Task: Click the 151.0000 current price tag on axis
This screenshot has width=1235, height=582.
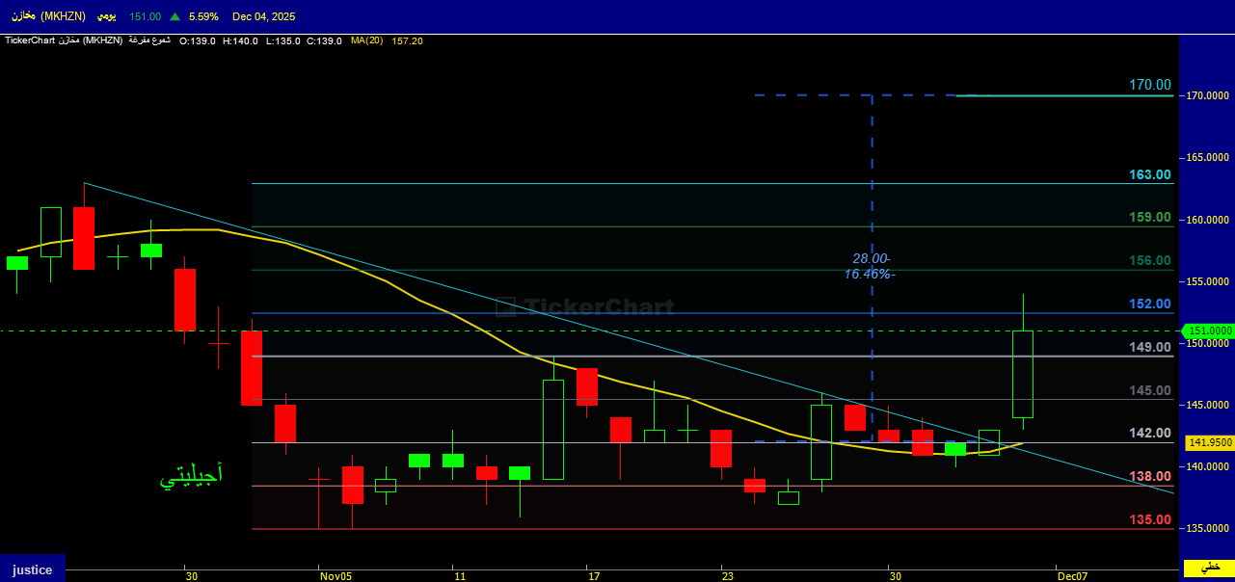Action: click(1208, 331)
